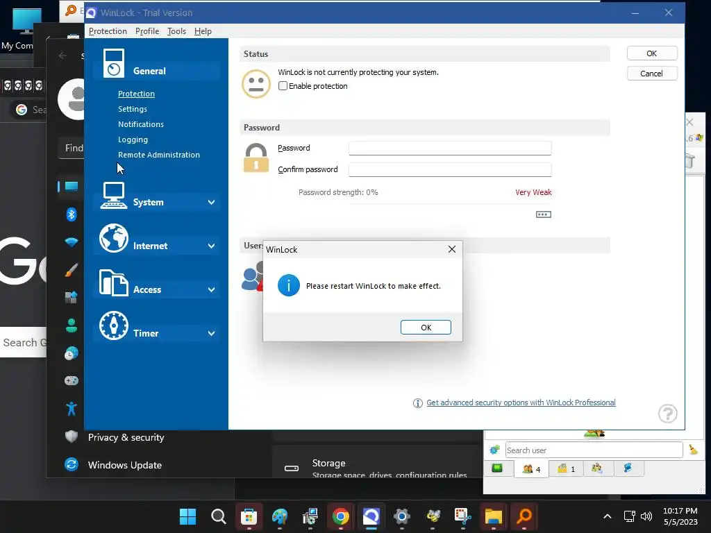The height and width of the screenshot is (533, 711).
Task: Click the Bluetooth icon in Settings sidebar
Action: point(72,214)
